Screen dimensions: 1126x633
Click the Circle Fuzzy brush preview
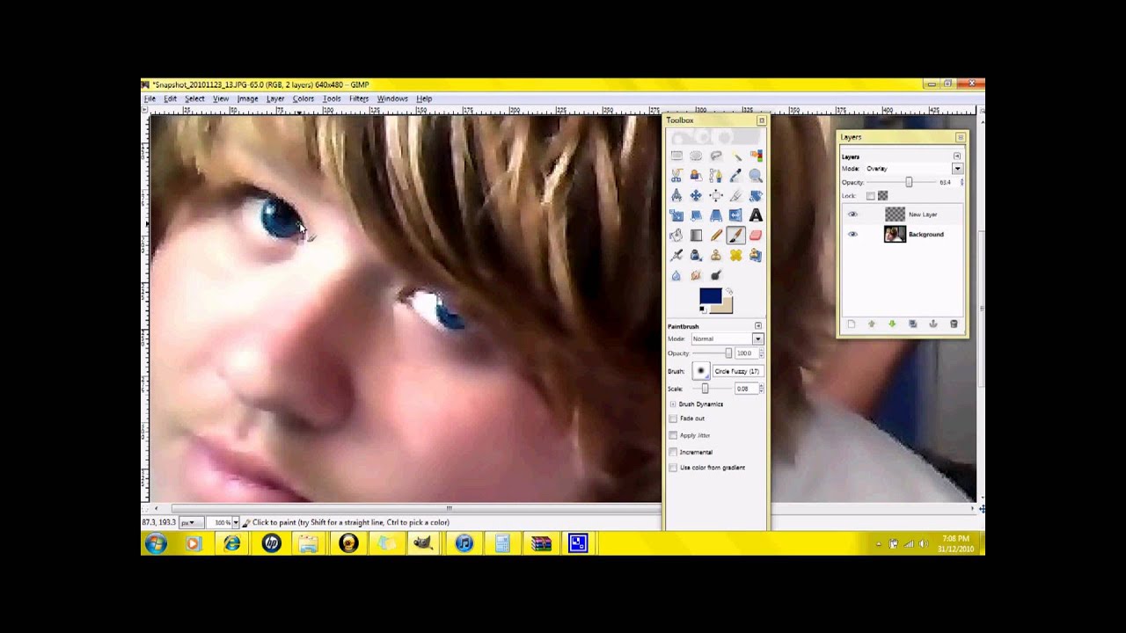[x=701, y=371]
